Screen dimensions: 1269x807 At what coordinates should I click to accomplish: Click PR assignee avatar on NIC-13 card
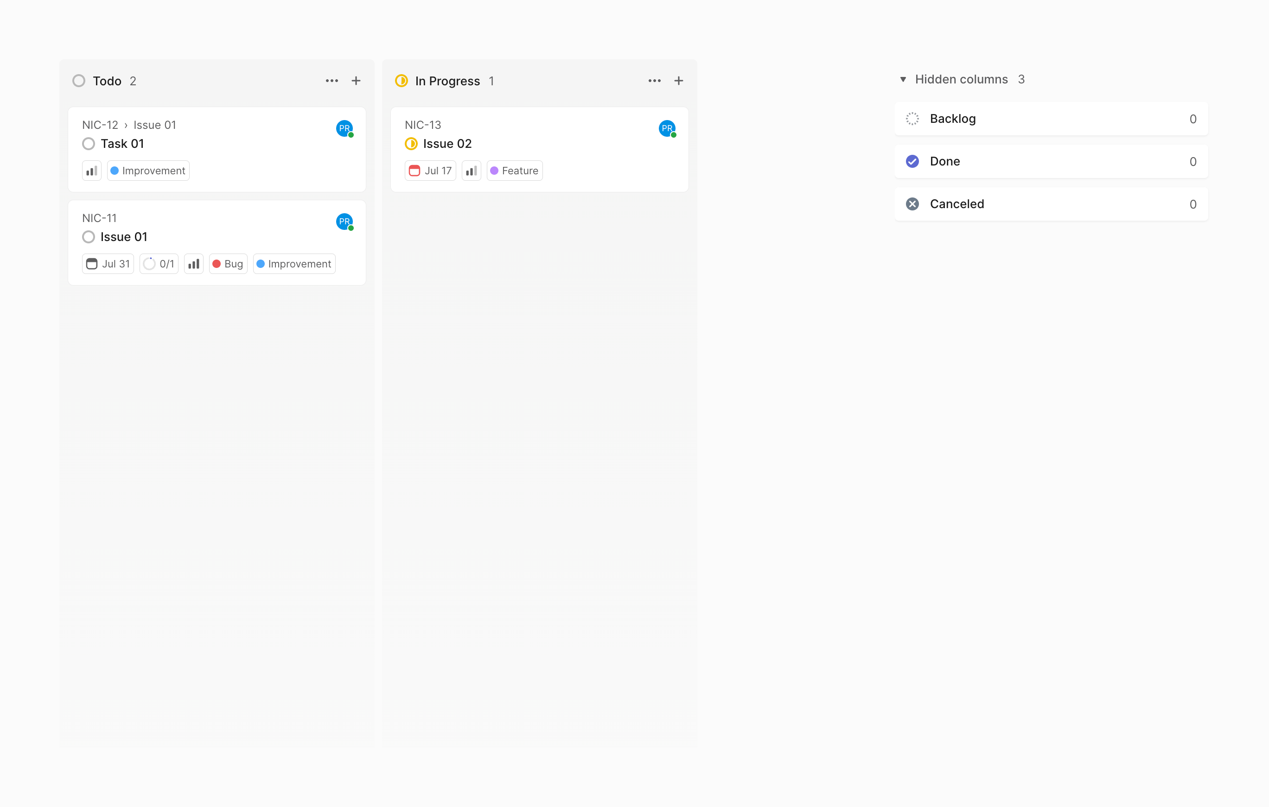coord(667,128)
